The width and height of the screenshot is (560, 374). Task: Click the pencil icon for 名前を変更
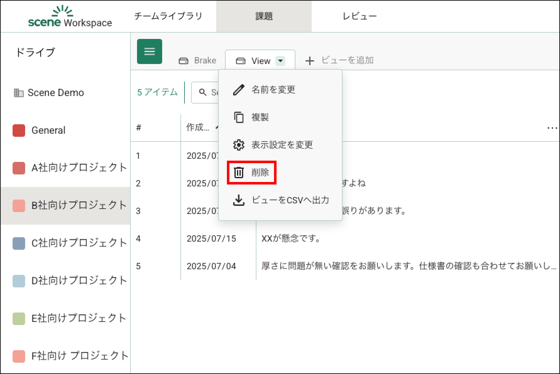[x=239, y=90]
